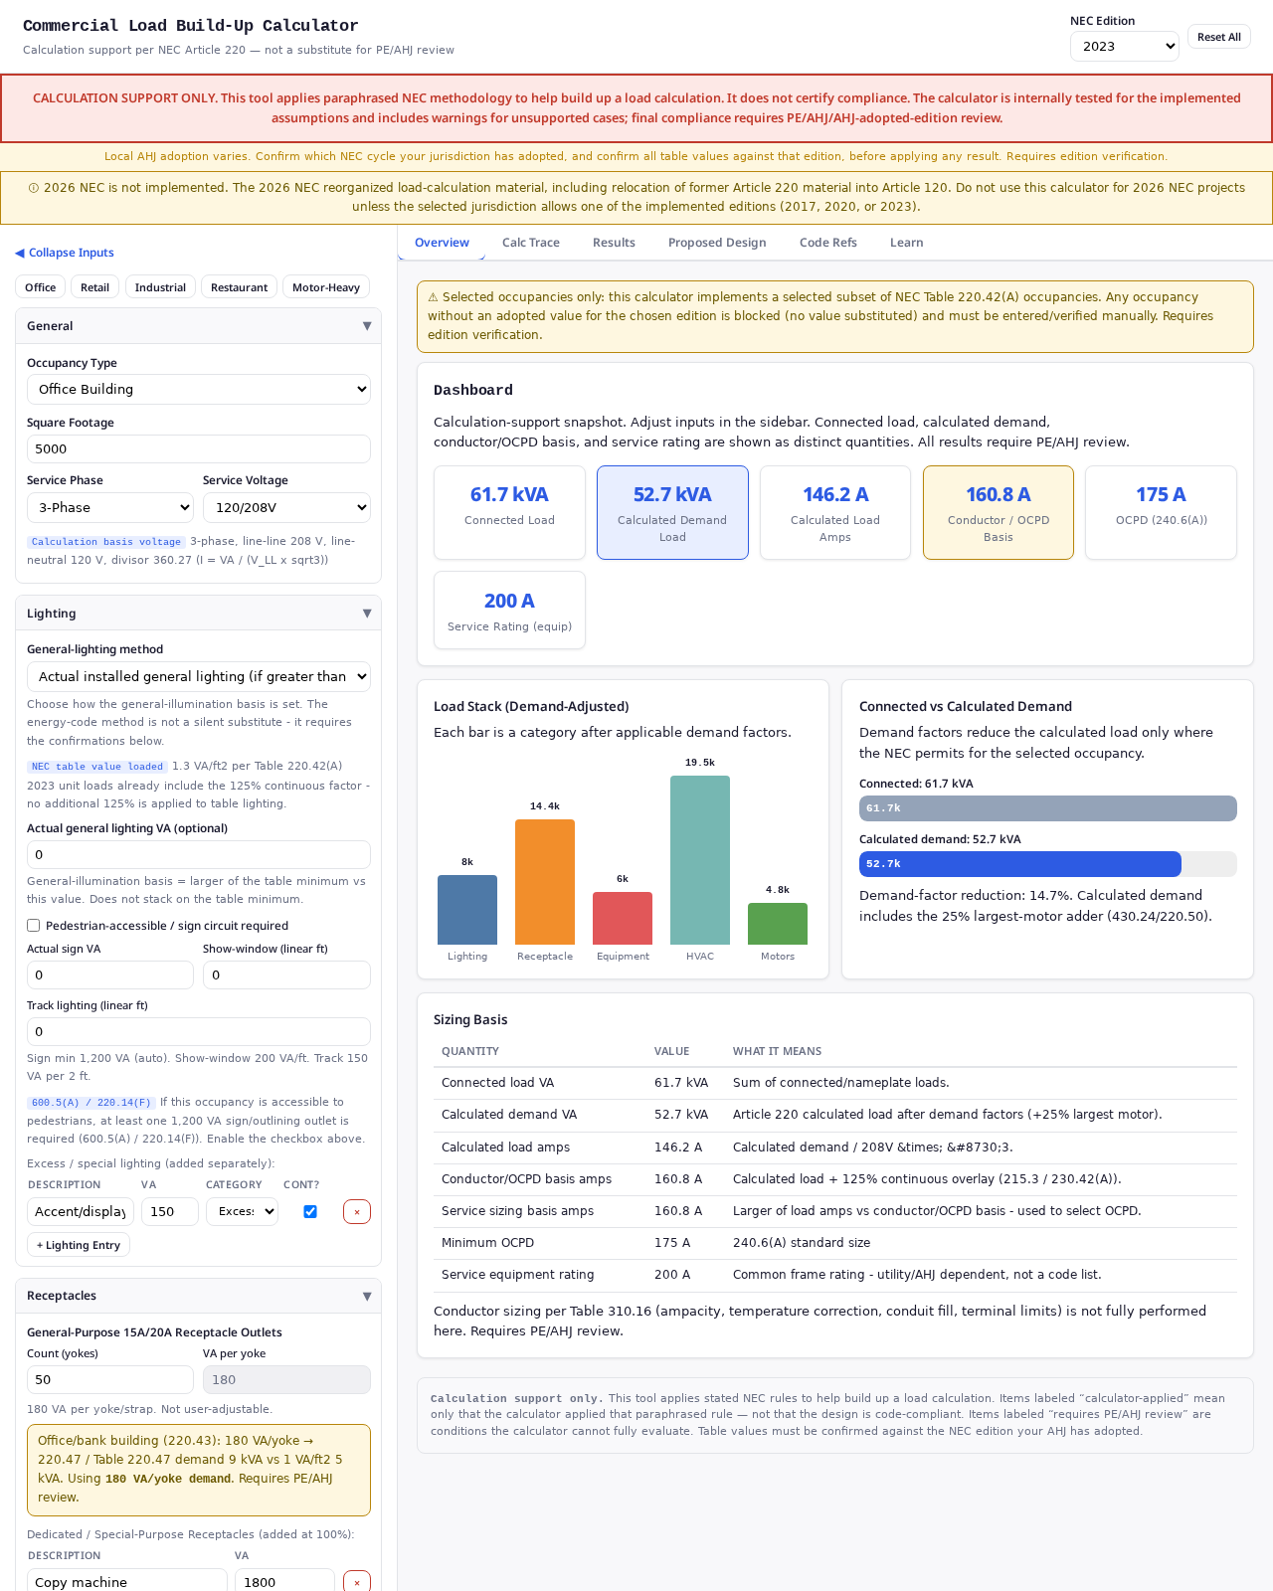Click the Show-window linear ft field

(286, 974)
